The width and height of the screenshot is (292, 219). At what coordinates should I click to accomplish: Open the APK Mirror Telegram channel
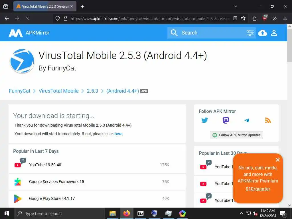click(247, 120)
